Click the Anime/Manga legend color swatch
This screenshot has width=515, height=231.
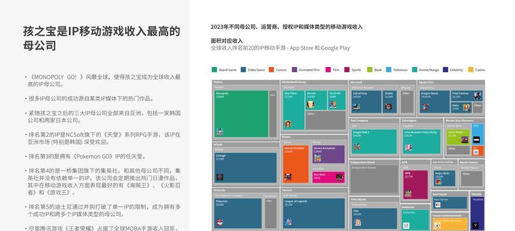pos(415,70)
